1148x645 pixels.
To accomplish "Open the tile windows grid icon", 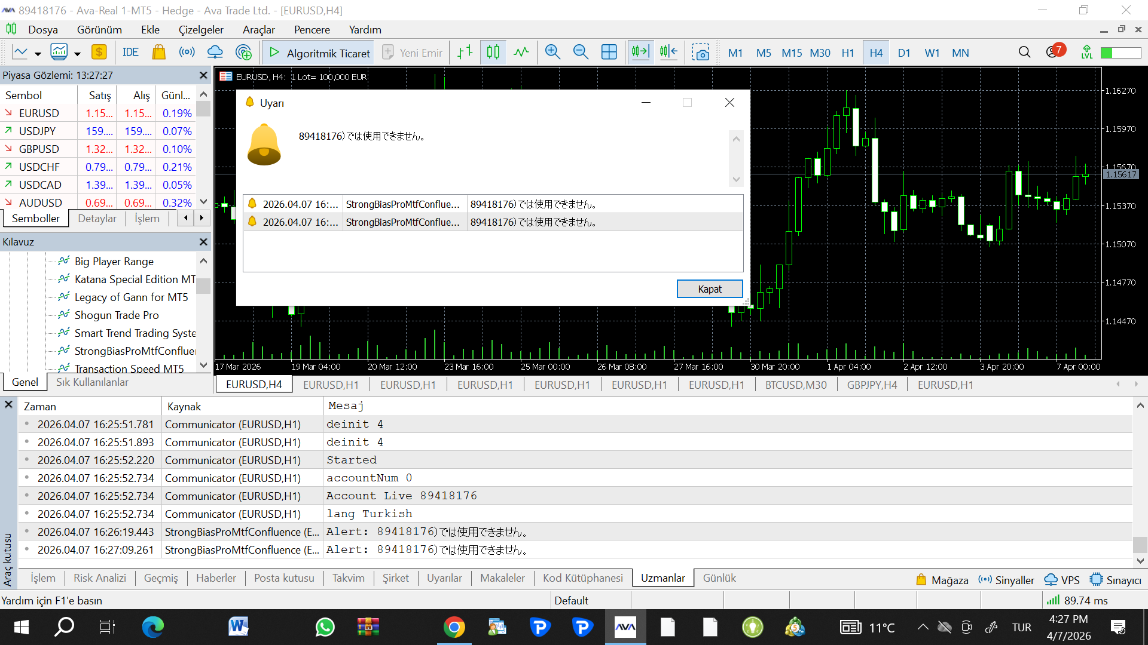I will pos(609,53).
